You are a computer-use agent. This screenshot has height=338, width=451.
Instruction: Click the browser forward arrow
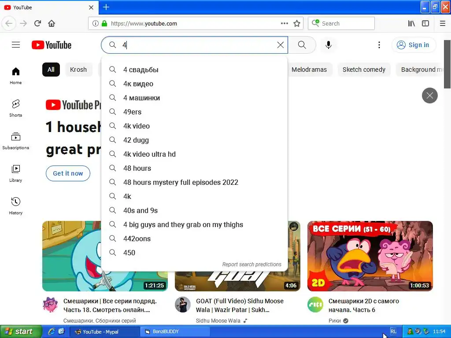[x=23, y=23]
